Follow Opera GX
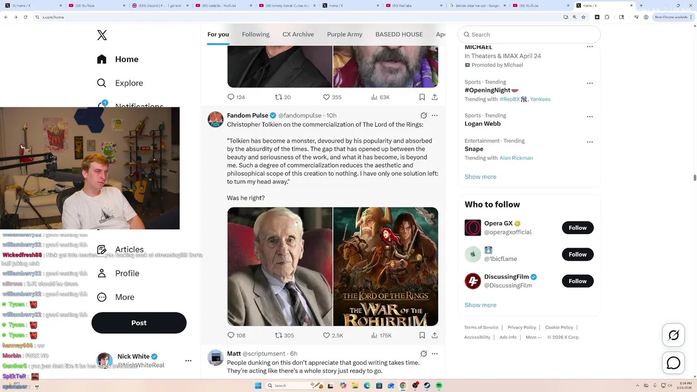The image size is (697, 392). 578,228
